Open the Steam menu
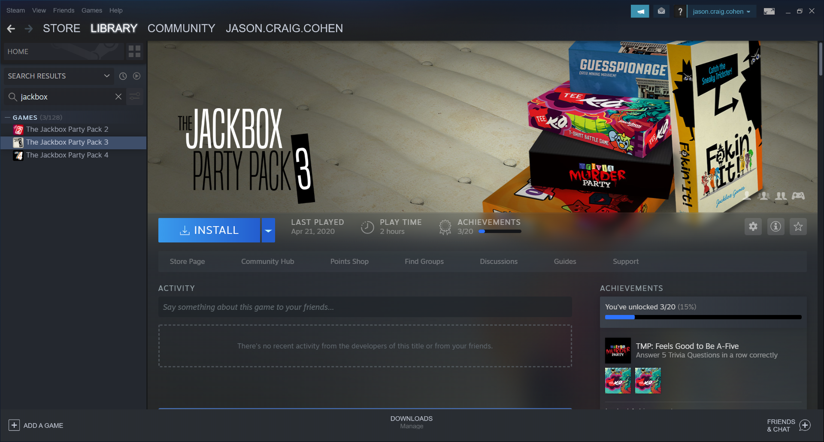Image resolution: width=824 pixels, height=442 pixels. pos(15,10)
